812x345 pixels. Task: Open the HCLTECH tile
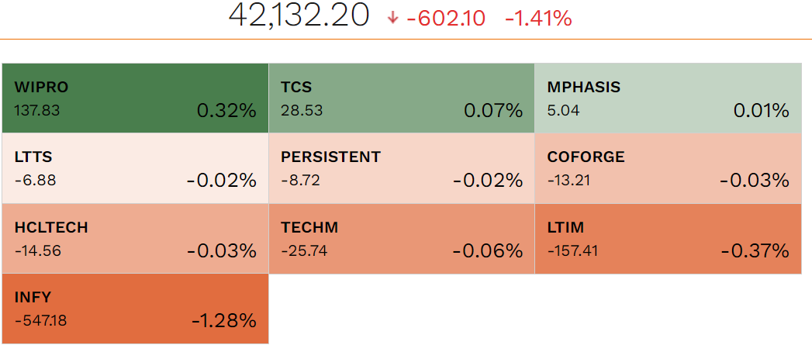pyautogui.click(x=135, y=239)
